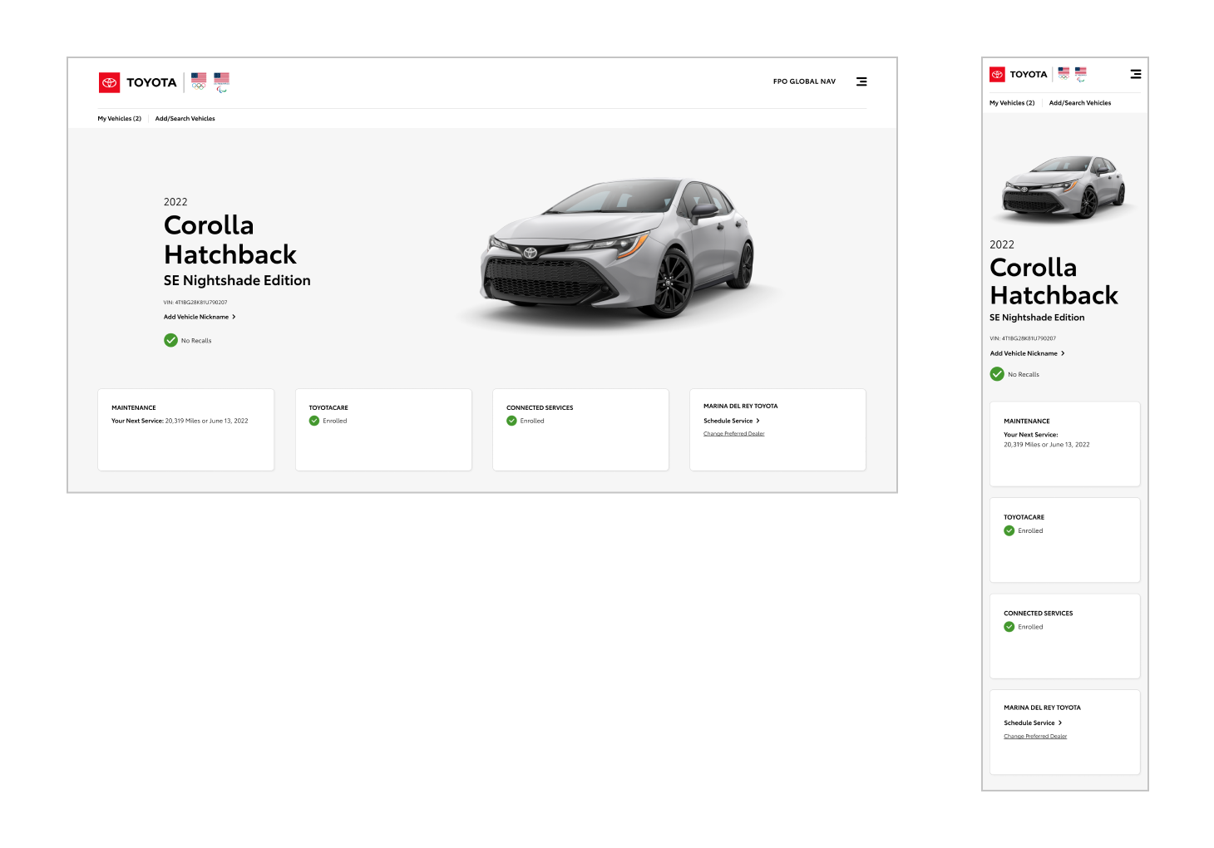Open the hamburger menu in desktop view

(x=861, y=81)
